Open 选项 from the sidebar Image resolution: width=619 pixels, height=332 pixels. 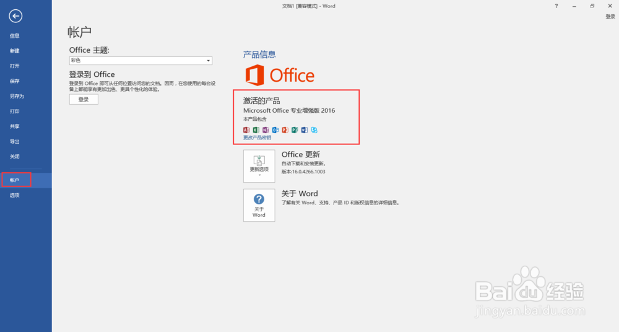(x=15, y=195)
